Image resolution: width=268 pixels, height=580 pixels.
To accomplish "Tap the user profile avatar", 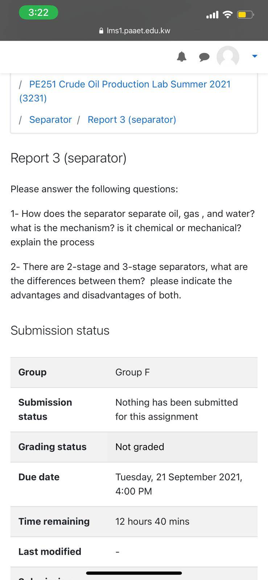I will 228,57.
